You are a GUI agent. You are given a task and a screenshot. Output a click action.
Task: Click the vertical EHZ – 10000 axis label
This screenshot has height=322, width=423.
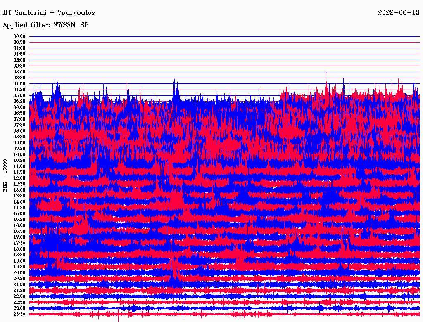coord(5,175)
